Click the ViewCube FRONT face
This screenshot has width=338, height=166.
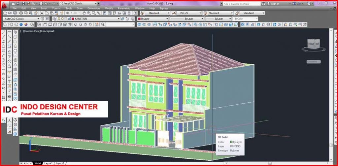click(x=311, y=44)
